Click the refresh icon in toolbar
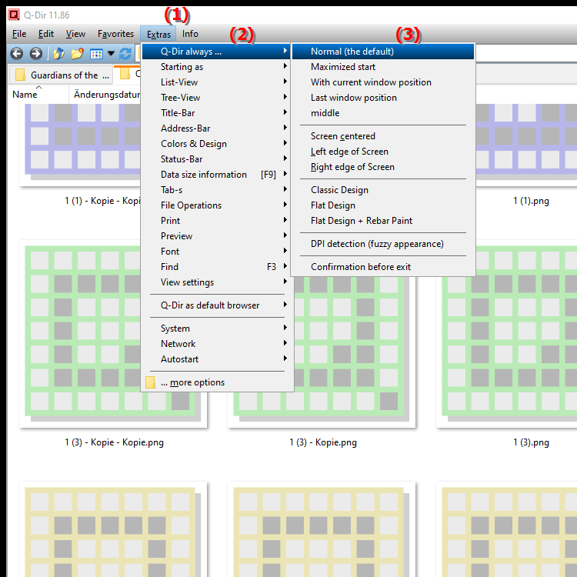 coord(125,54)
